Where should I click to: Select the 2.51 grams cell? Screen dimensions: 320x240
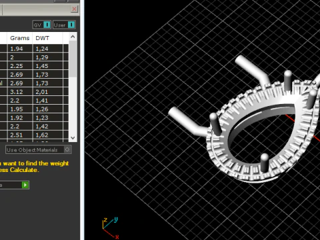20,135
